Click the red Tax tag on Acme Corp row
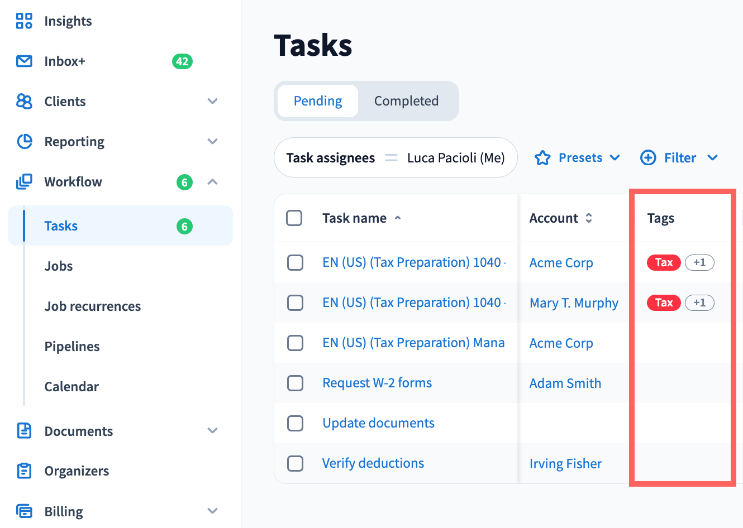The image size is (743, 528). 664,262
